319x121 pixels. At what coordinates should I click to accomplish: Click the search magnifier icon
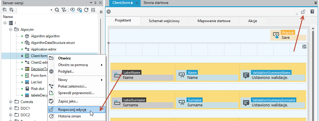coord(57,10)
